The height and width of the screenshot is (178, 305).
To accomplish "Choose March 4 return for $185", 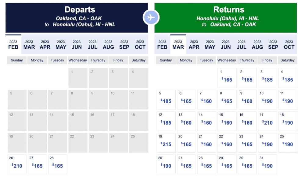I will pos(288,78).
